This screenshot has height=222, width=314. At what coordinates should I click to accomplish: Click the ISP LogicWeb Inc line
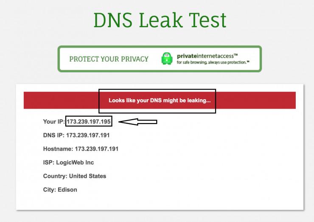(x=68, y=163)
